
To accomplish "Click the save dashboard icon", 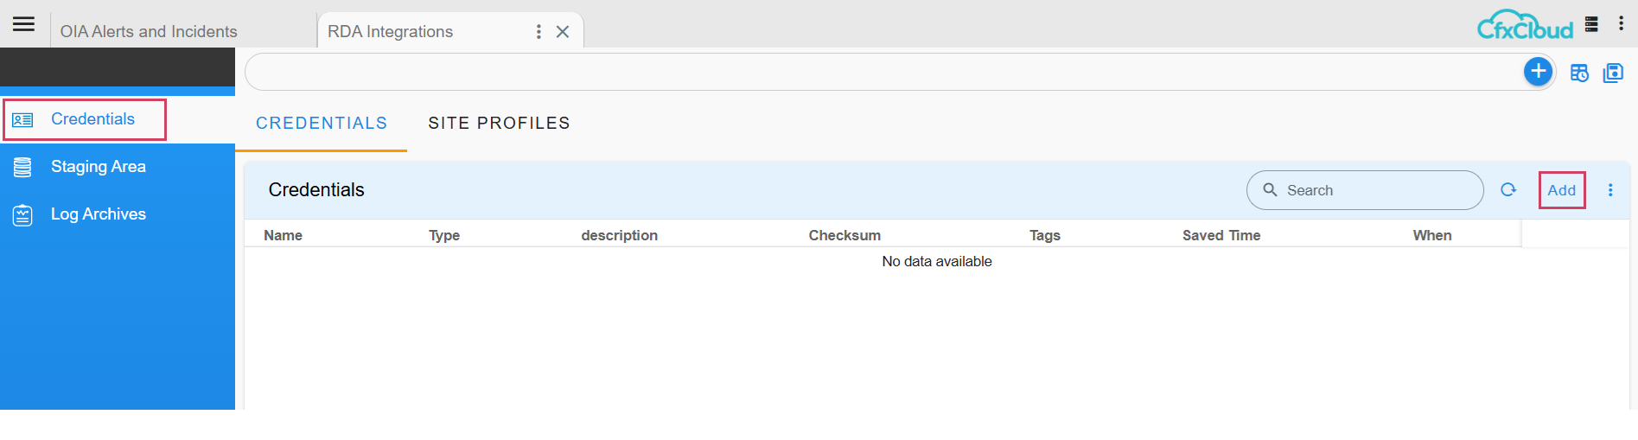I will (x=1613, y=73).
